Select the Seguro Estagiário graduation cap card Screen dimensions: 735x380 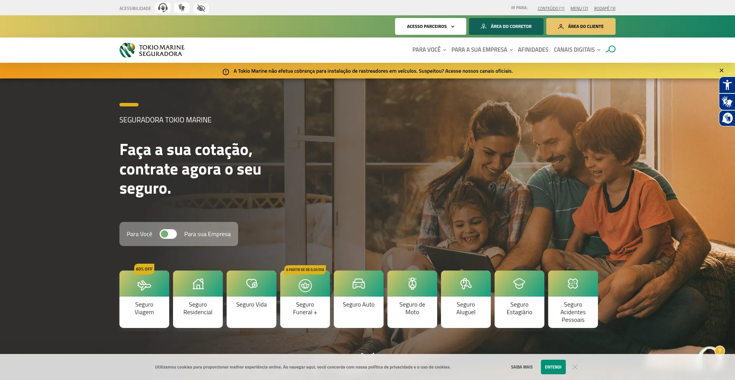click(x=519, y=299)
